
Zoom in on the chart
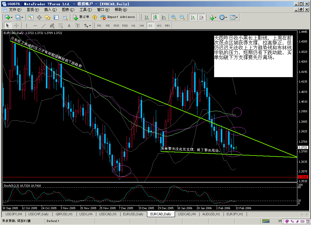[174, 17]
